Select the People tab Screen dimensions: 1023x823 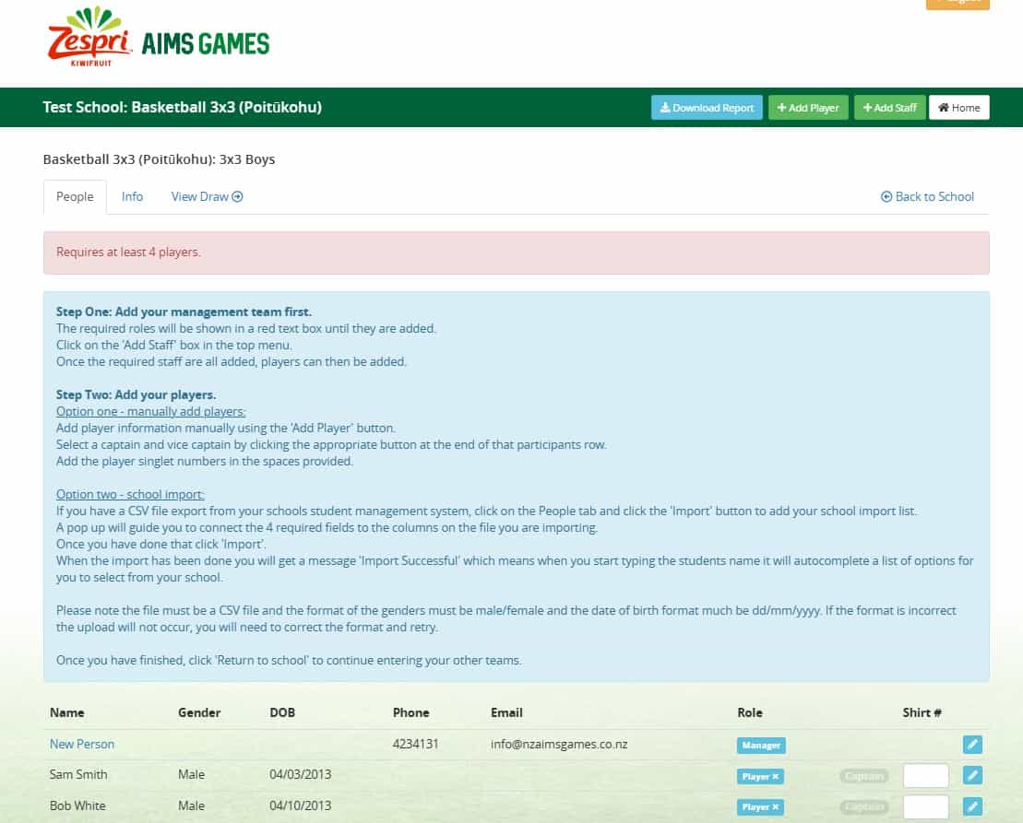(x=75, y=196)
